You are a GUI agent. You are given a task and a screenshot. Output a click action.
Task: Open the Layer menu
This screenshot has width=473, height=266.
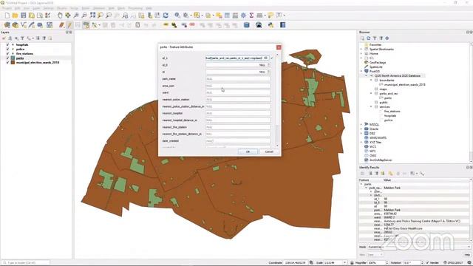pyautogui.click(x=36, y=8)
